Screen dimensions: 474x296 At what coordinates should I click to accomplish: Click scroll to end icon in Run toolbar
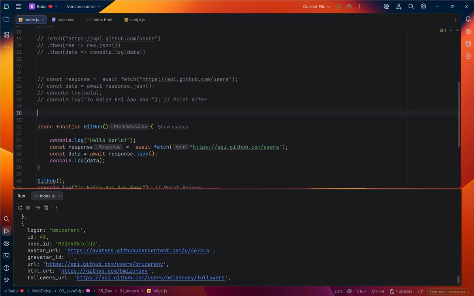click(x=38, y=208)
